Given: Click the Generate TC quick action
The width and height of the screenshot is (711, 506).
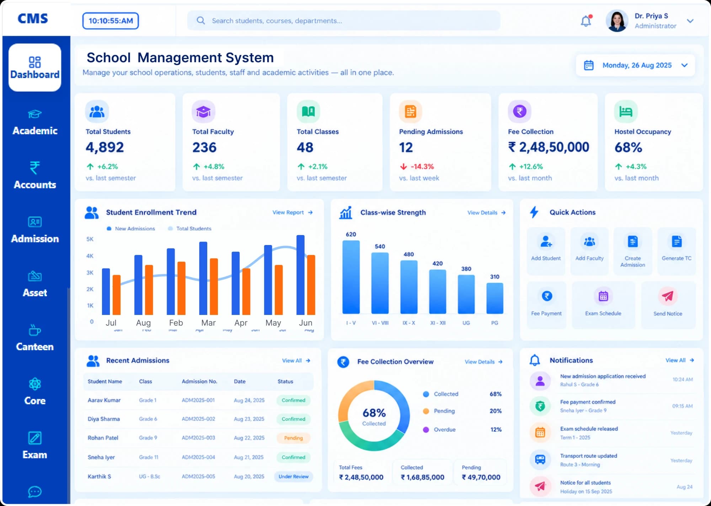Looking at the screenshot, I should [x=677, y=251].
